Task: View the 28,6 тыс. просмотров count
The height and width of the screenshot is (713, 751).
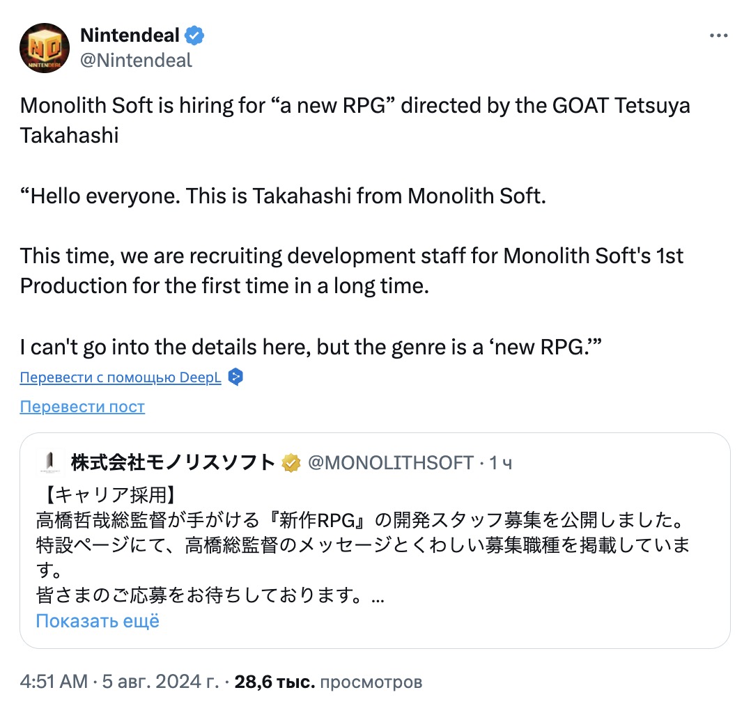Action: [x=328, y=682]
